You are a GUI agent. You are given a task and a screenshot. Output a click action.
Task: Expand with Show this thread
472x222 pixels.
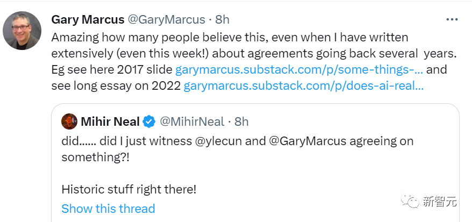click(108, 209)
